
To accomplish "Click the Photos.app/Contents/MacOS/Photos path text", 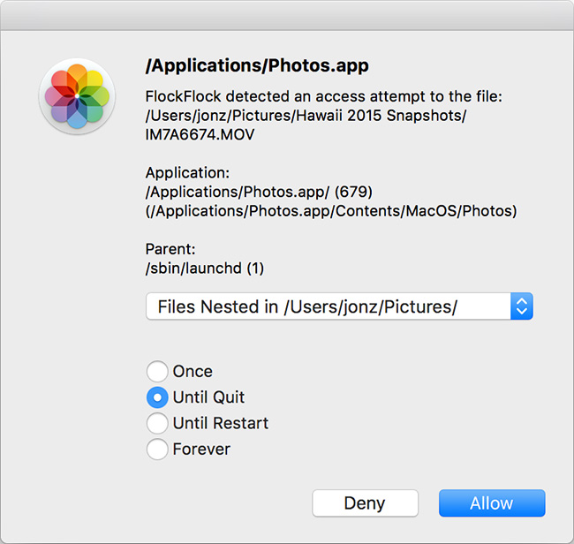I will [331, 210].
